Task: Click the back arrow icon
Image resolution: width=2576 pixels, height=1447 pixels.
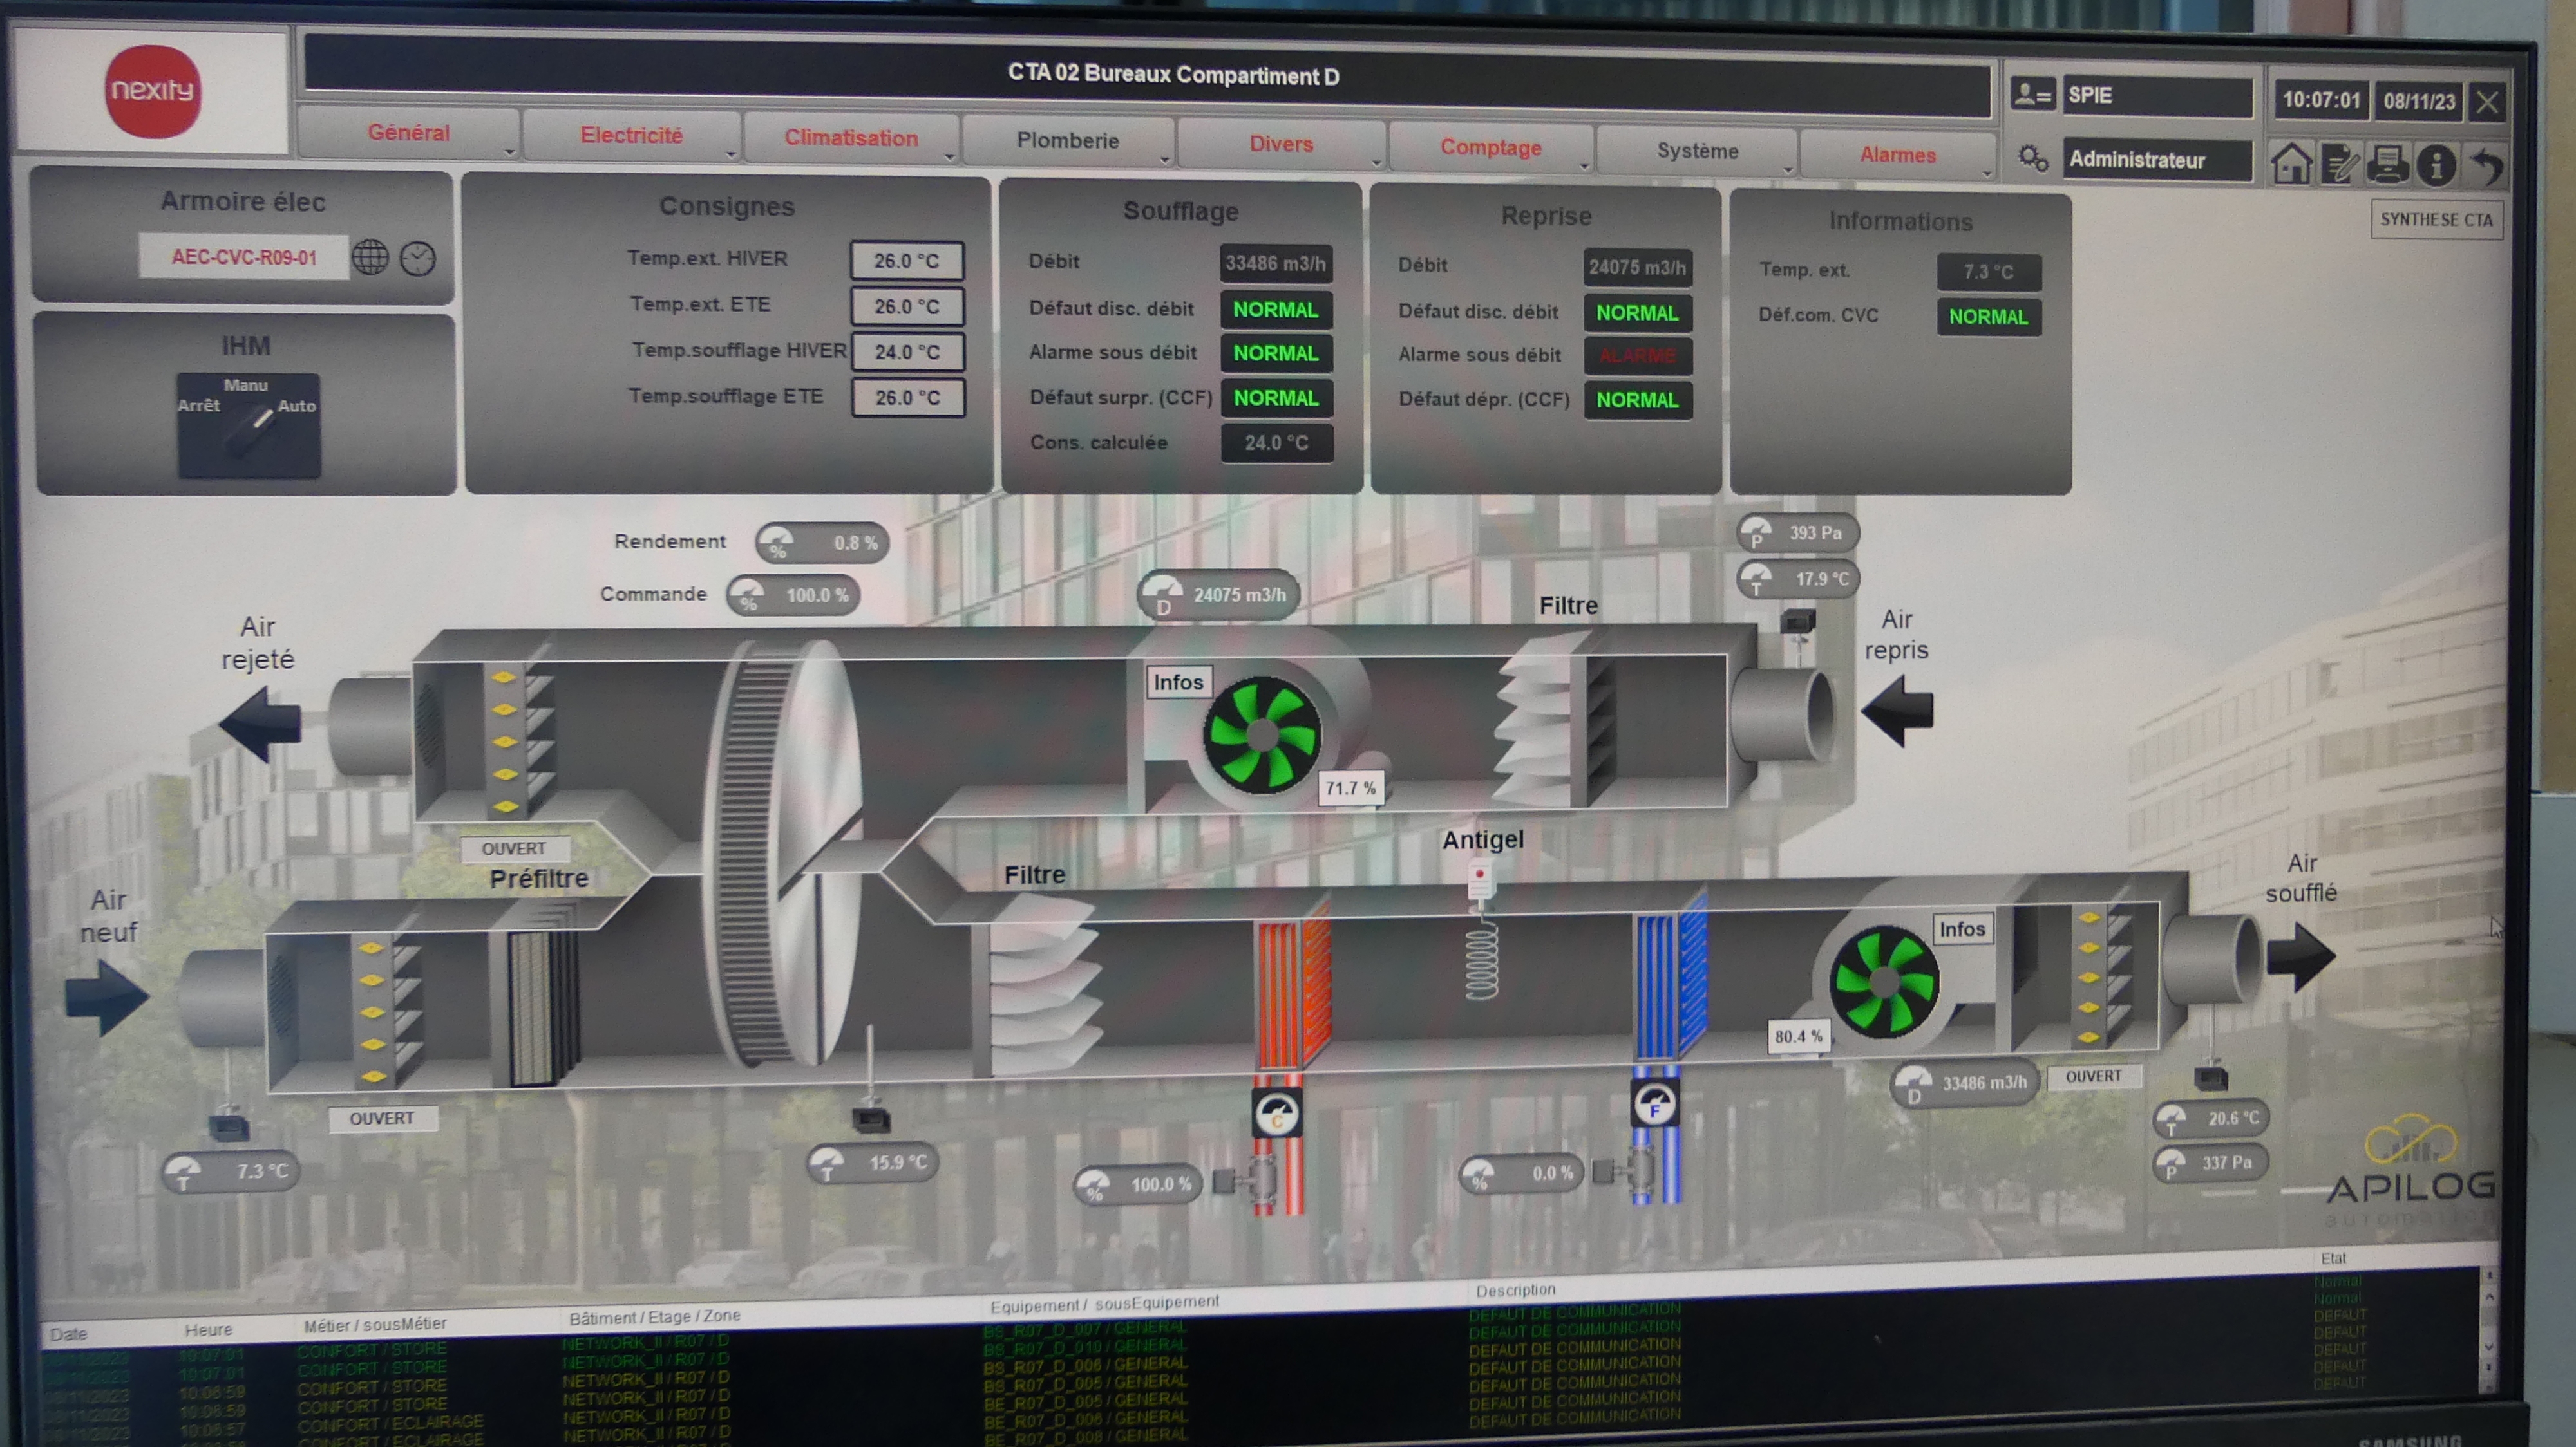Action: point(2486,165)
